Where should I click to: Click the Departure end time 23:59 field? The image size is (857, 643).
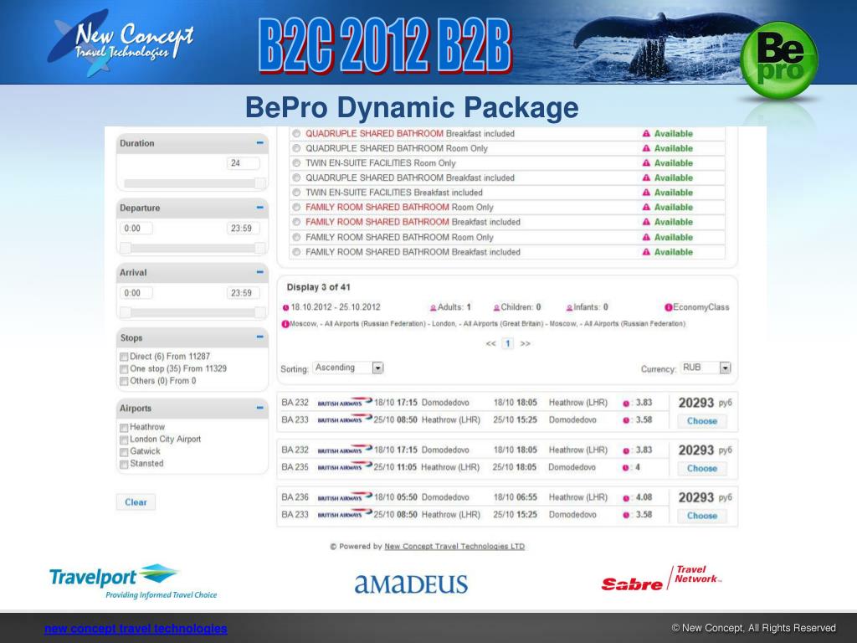coord(244,228)
